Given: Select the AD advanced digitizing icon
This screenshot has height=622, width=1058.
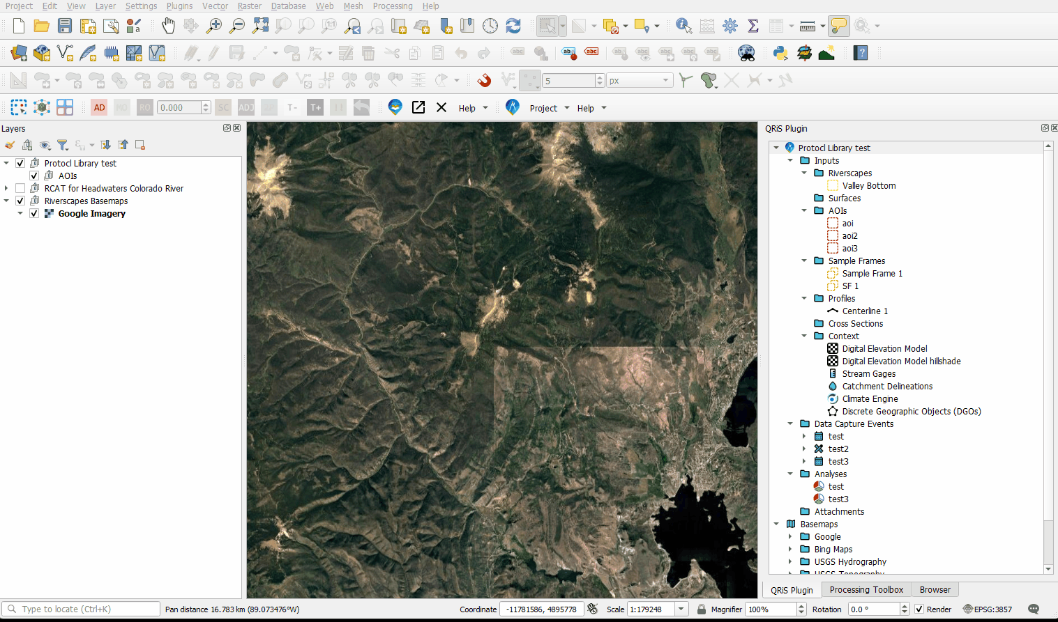Looking at the screenshot, I should click(99, 107).
